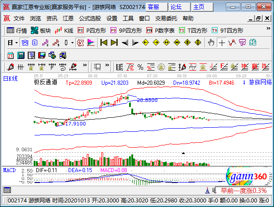
Task: Open the 浏览 menu
Action: pyautogui.click(x=35, y=18)
